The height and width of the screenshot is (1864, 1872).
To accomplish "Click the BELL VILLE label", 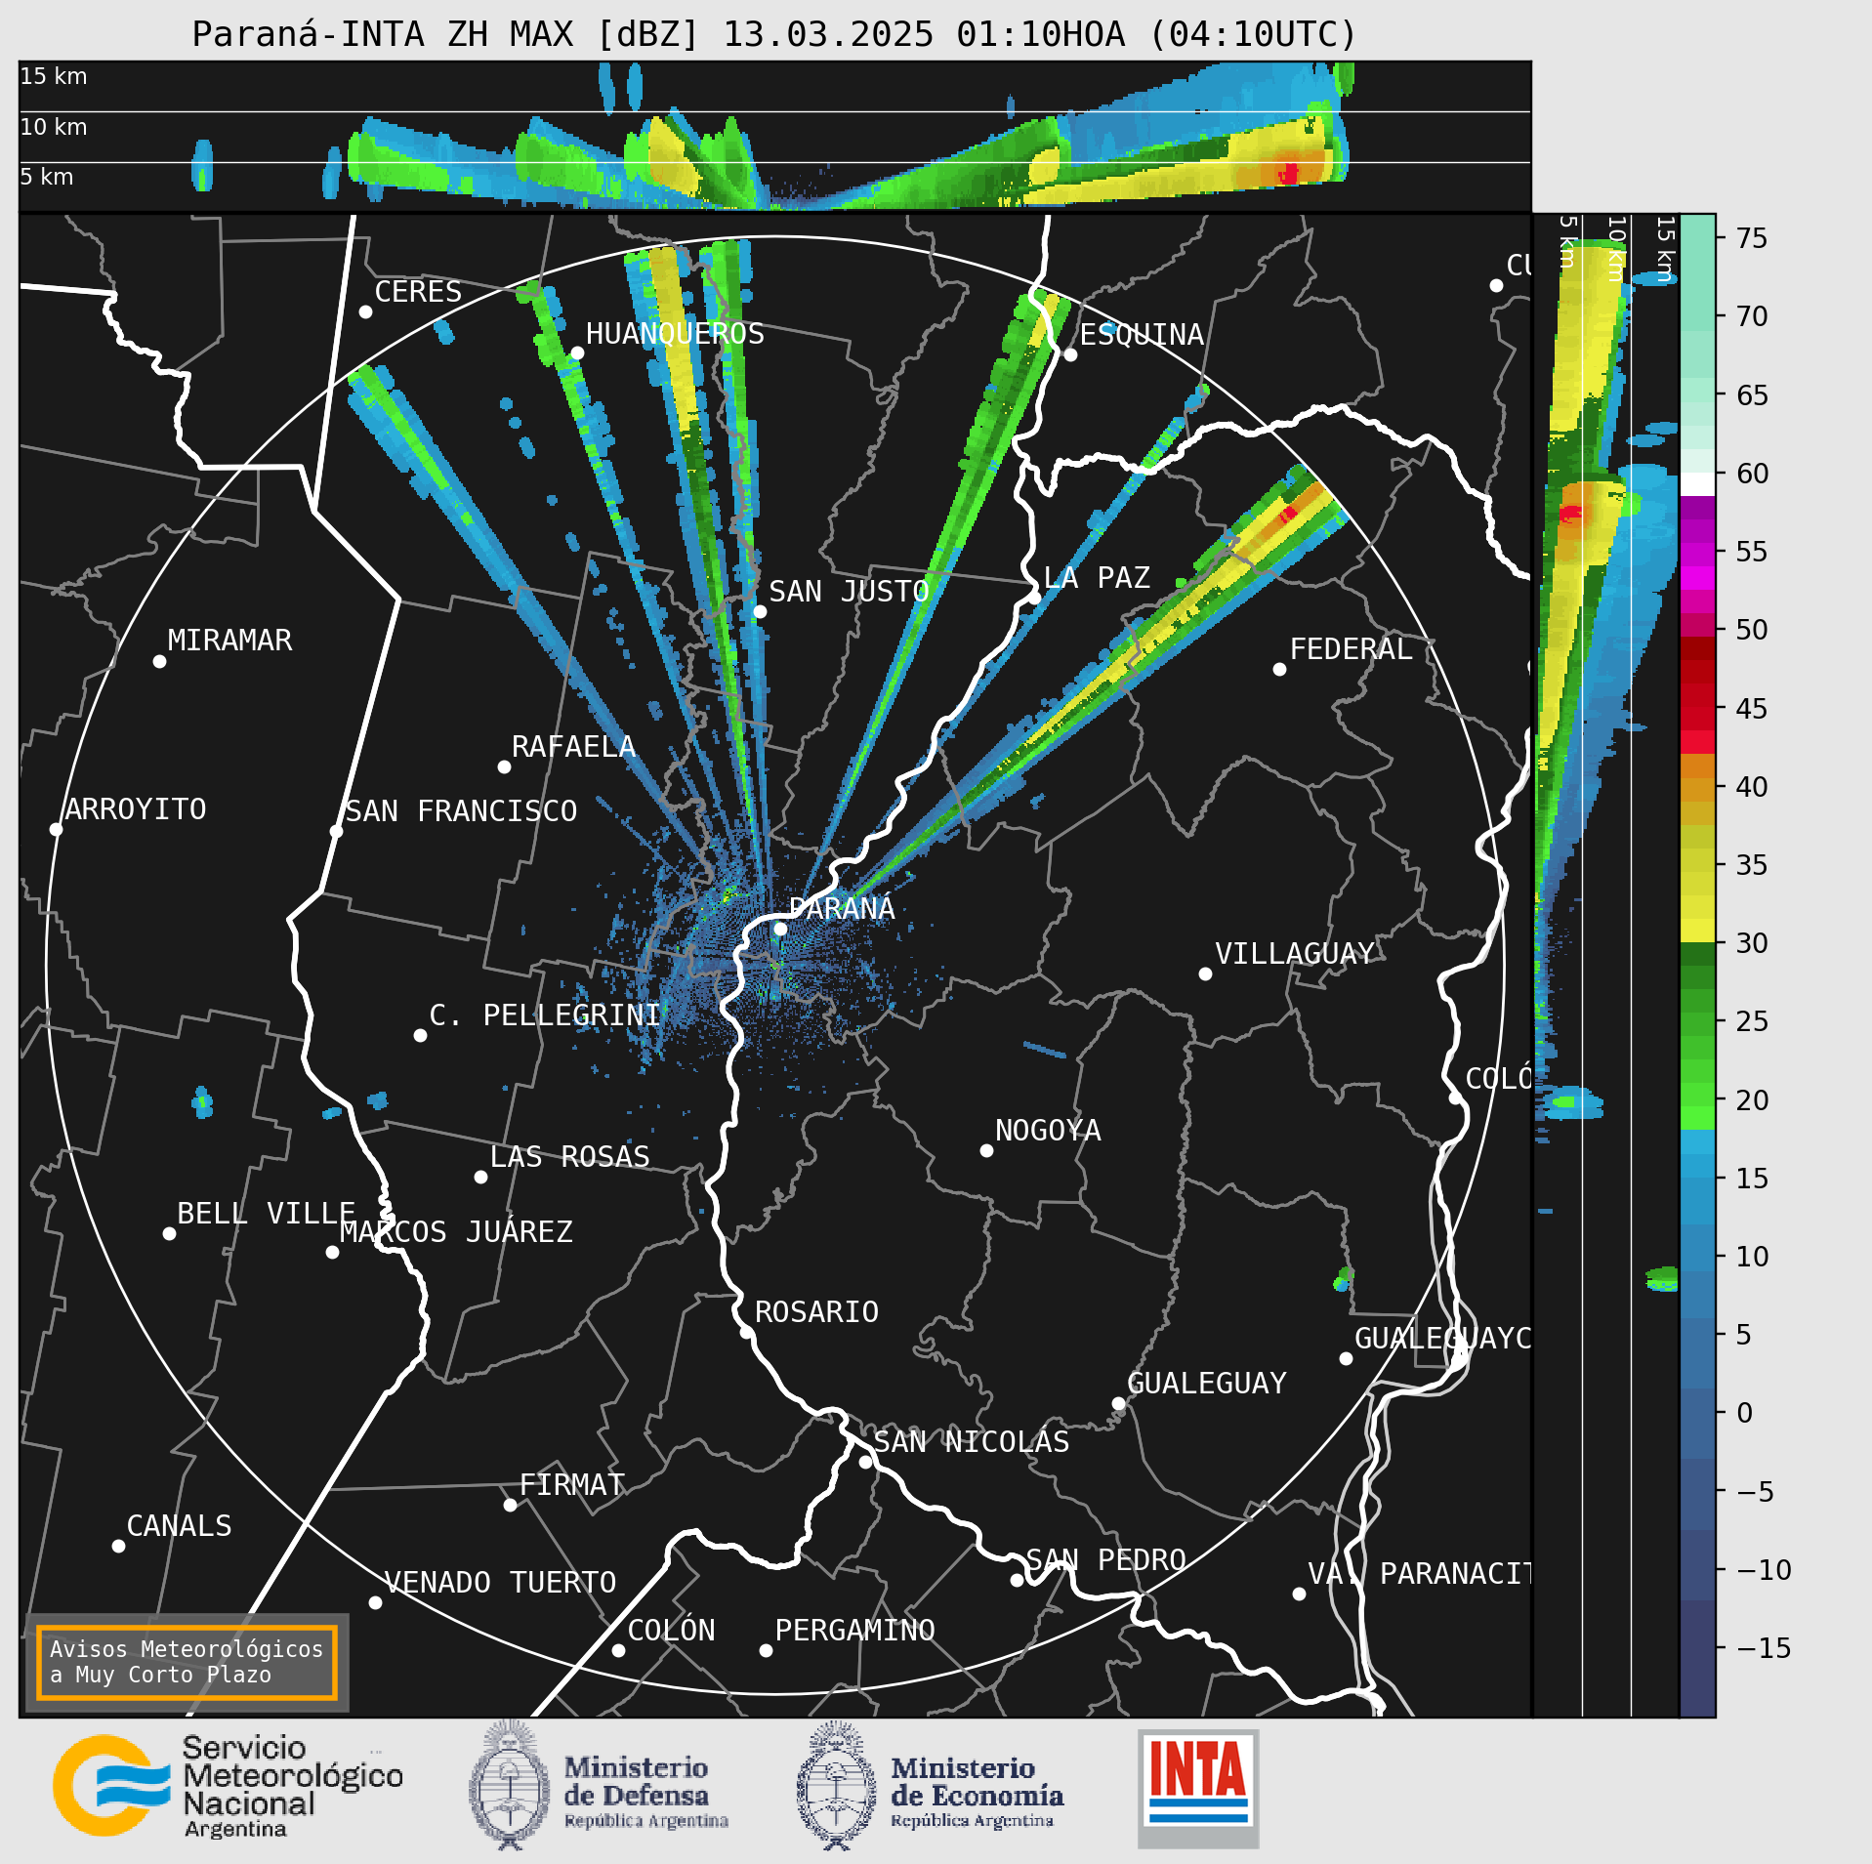I will [266, 1213].
